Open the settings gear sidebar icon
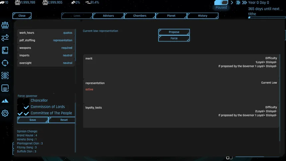The width and height of the screenshot is (286, 161). point(5,113)
